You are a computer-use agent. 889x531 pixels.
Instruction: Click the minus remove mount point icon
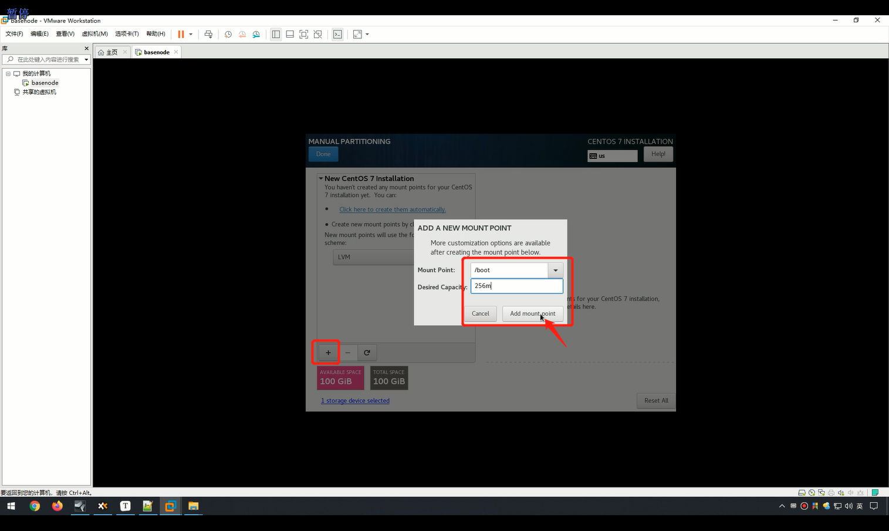click(x=347, y=353)
